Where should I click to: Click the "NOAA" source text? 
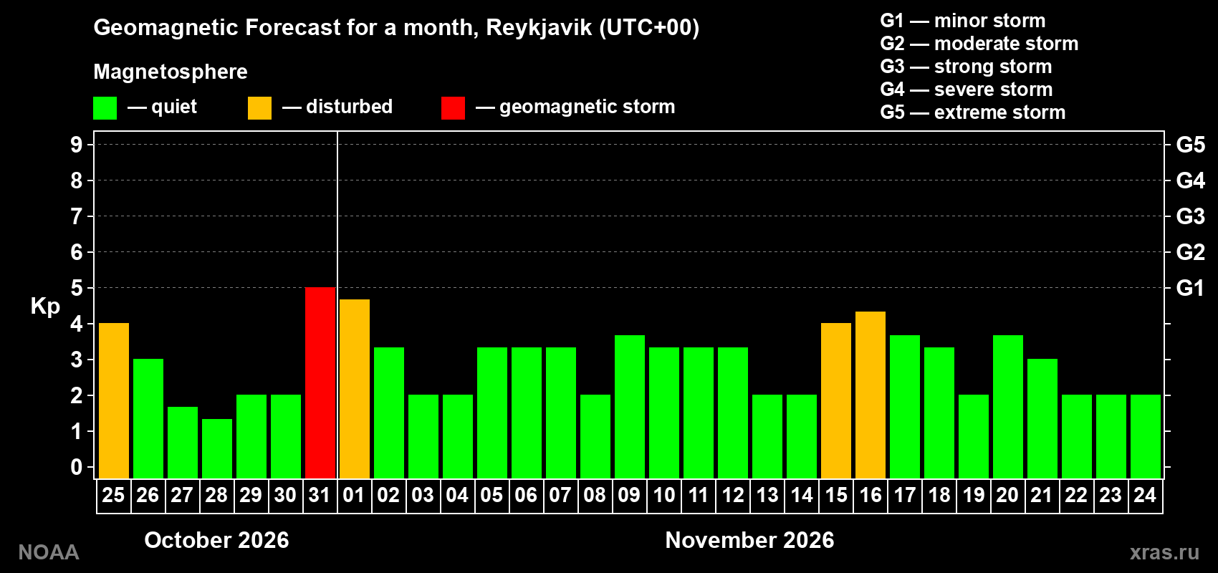[x=49, y=552]
